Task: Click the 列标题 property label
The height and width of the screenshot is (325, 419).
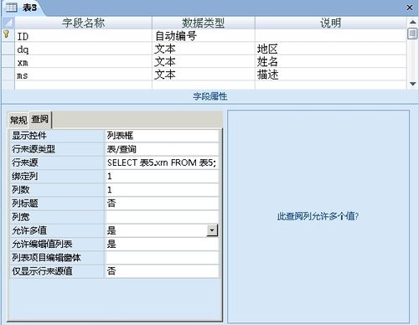Action: [x=57, y=204]
